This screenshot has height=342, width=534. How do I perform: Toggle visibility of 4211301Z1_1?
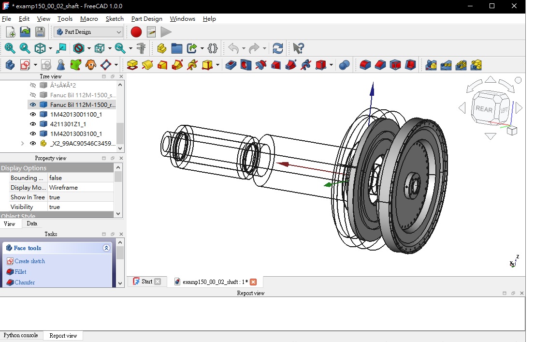click(33, 124)
